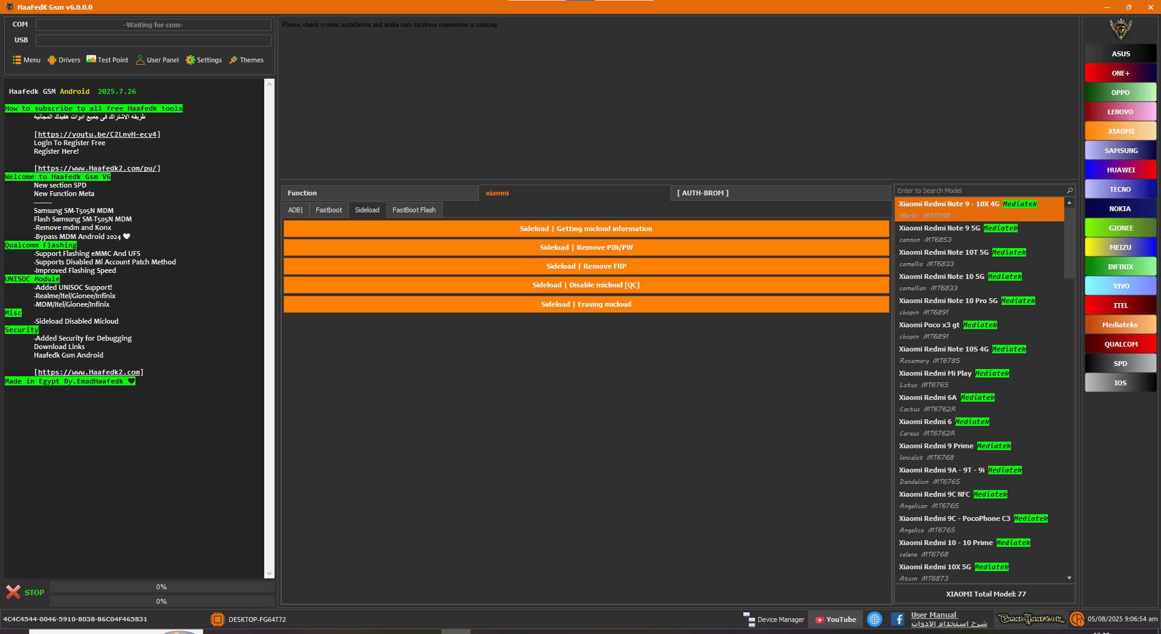
Task: Click the COM port field
Action: tap(153, 25)
